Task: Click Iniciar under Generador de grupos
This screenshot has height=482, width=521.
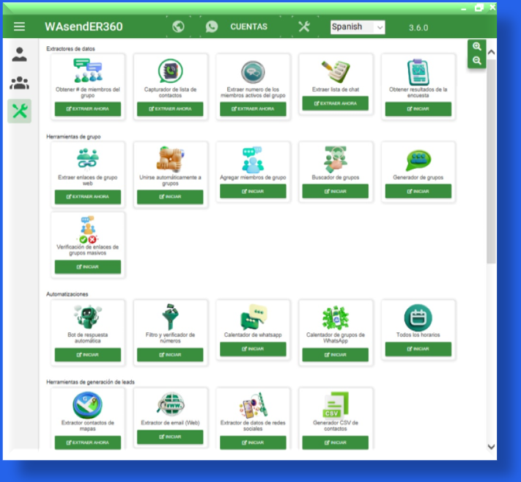Action: point(418,191)
